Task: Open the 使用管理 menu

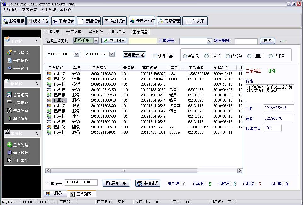Action: tap(48, 10)
